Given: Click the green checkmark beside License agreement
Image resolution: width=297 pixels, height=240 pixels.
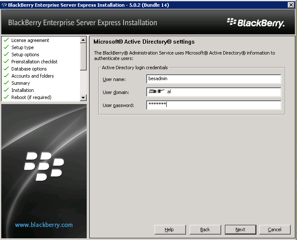Looking at the screenshot, I should click(x=6, y=40).
